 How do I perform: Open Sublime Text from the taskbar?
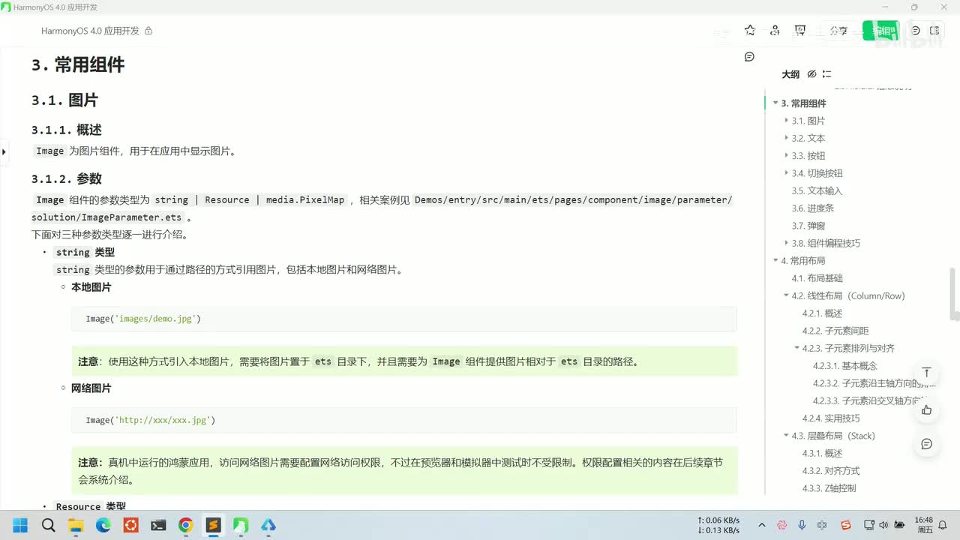tap(213, 525)
